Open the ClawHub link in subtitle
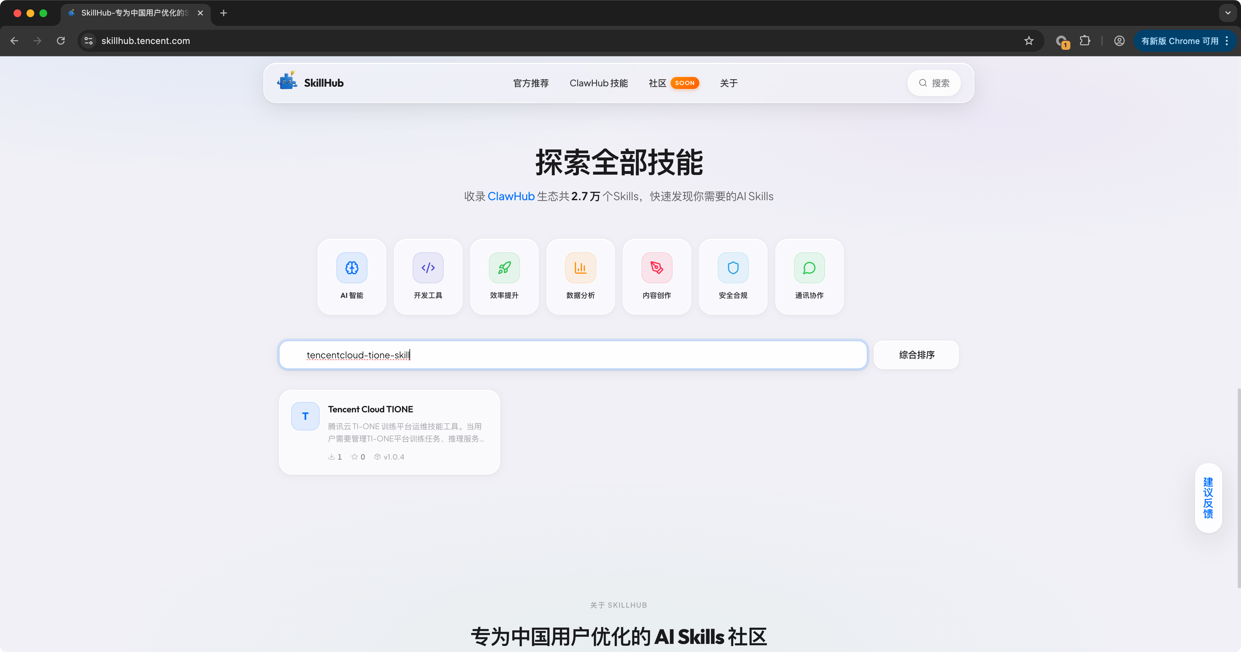Screen dimensions: 1241x652 511,196
